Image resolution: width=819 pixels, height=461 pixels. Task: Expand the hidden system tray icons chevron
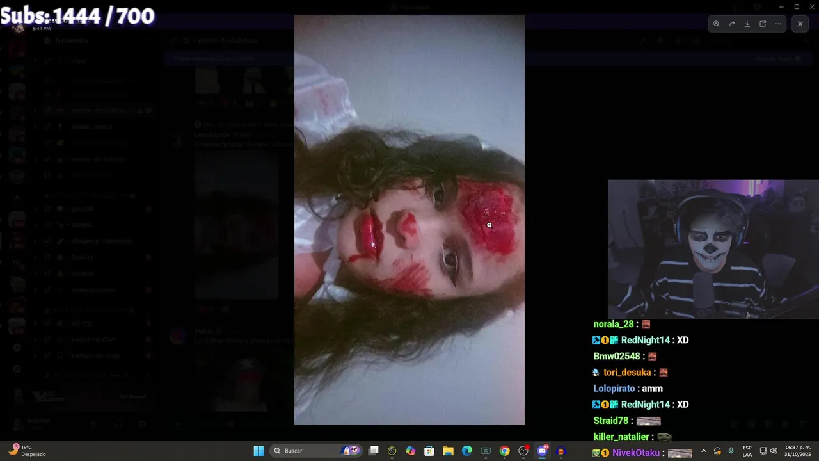[x=704, y=451]
